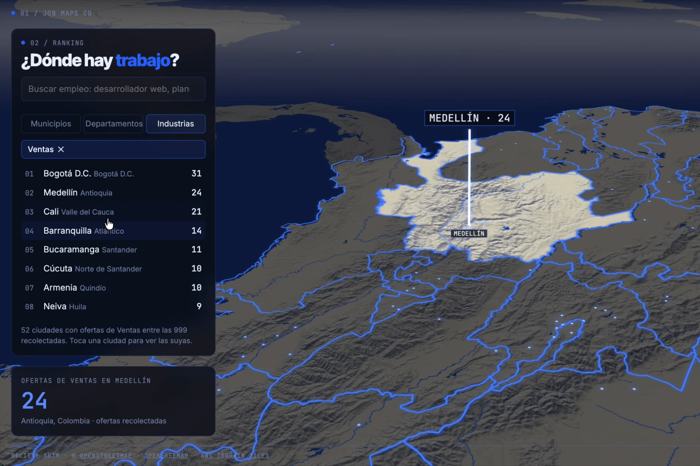
Task: Choose Cali Valle del Cauca row
Action: click(x=113, y=212)
